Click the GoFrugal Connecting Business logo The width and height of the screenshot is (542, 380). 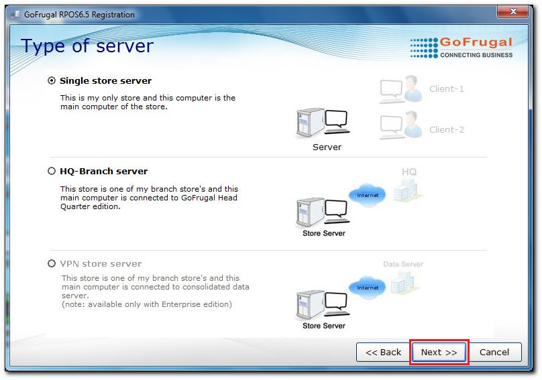pos(462,48)
